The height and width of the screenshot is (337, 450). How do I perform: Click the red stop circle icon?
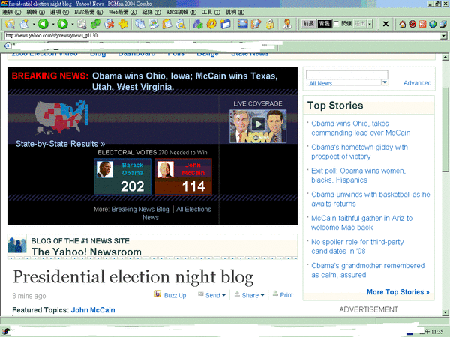[412, 24]
